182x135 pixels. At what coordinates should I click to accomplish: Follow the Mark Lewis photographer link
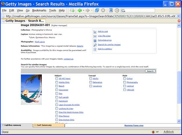point(40,42)
